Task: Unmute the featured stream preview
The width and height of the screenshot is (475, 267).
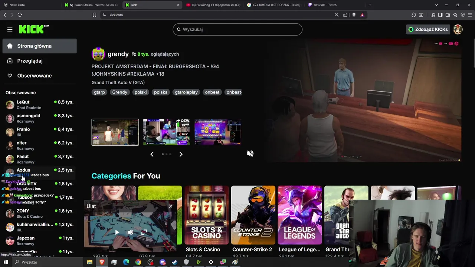Action: point(250,154)
